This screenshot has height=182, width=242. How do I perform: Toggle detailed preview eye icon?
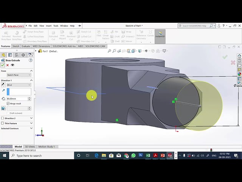tap(12, 65)
